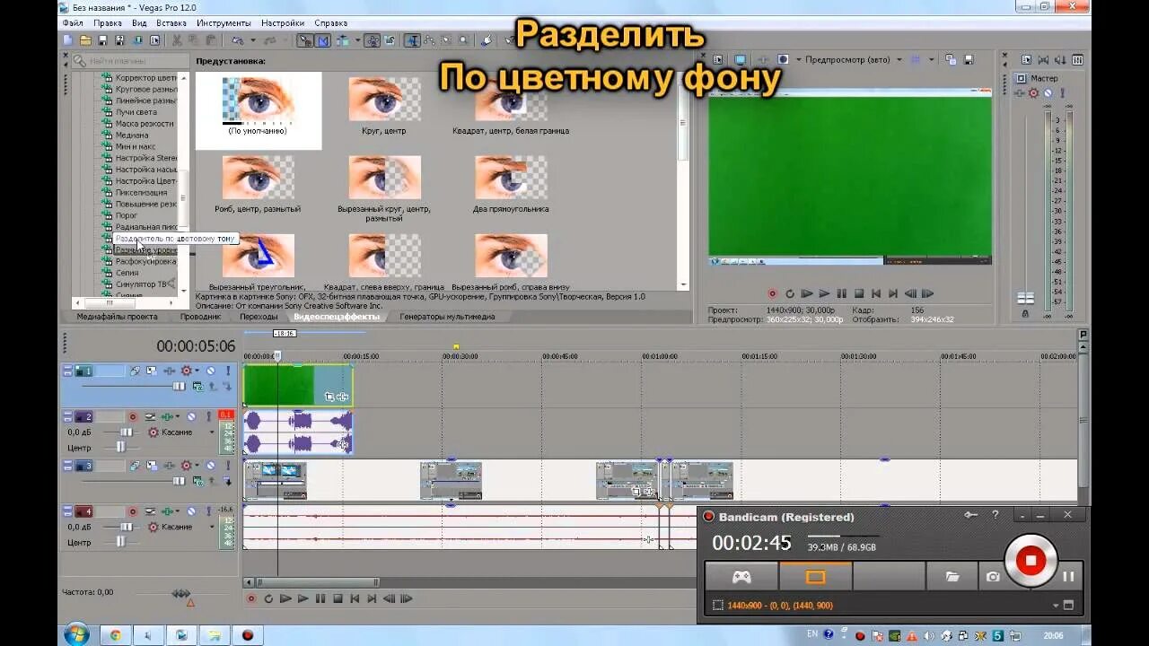This screenshot has height=646, width=1149.
Task: Open Касание automation mode dropdown on track 2
Action: [x=212, y=432]
